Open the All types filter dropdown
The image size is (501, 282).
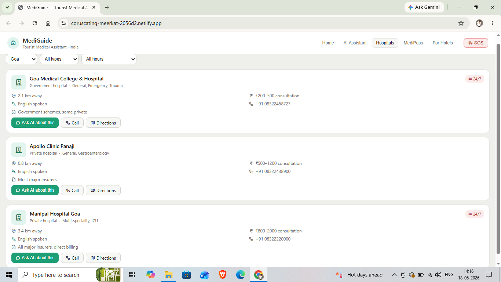coord(59,59)
